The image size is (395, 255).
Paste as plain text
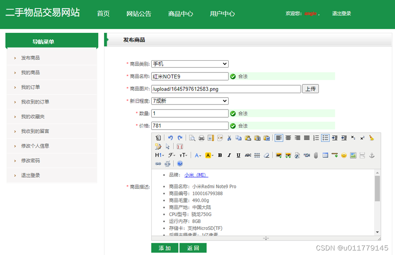257,138
